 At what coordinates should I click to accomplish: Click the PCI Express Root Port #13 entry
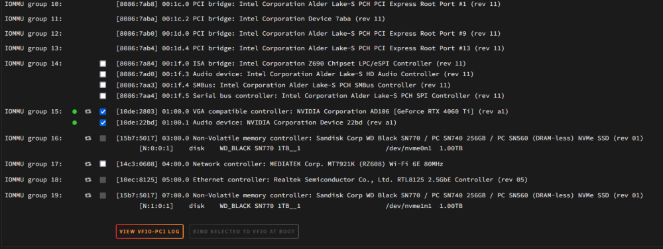click(x=310, y=48)
